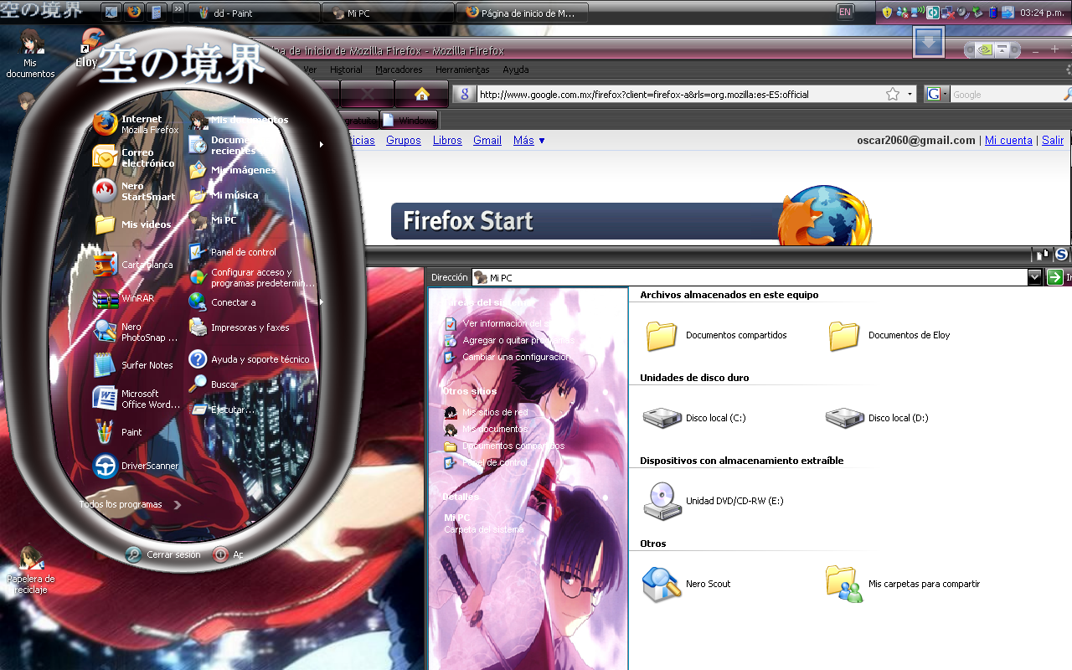Expand the Más dropdown on Google page
Image resolution: width=1072 pixels, height=670 pixels.
point(529,141)
